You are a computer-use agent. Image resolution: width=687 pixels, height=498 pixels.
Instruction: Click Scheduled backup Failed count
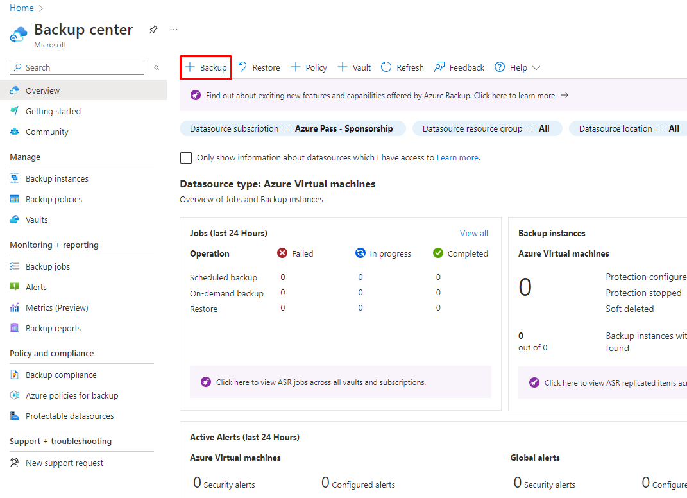(283, 277)
